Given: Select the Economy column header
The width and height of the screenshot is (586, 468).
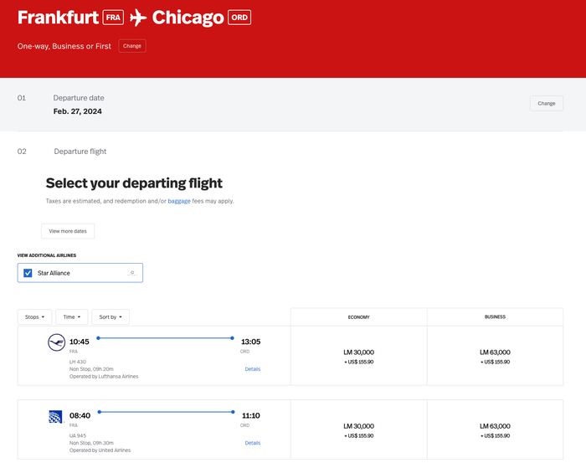Looking at the screenshot, I should coord(359,317).
